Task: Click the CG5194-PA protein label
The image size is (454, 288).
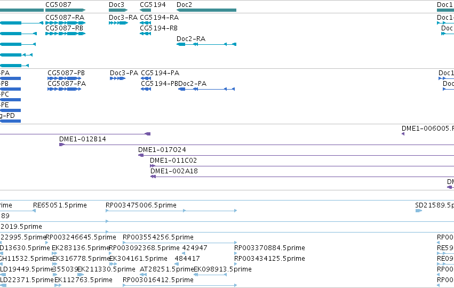Action: tap(160, 73)
